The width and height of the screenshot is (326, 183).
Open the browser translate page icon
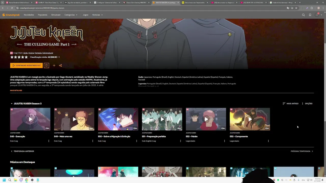[x=288, y=8]
